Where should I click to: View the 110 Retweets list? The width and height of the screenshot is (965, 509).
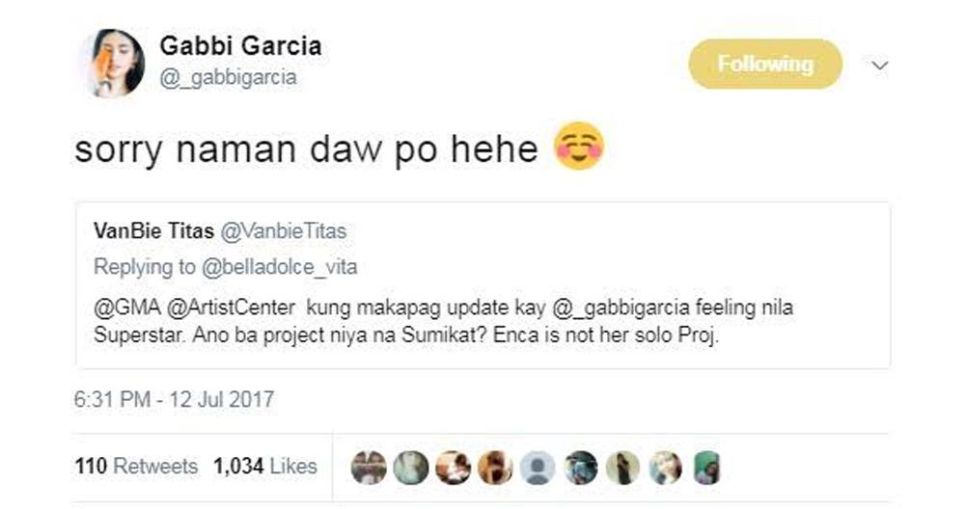137,466
